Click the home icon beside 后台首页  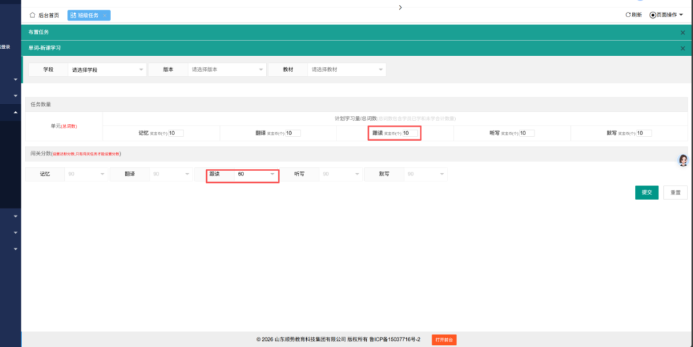[x=32, y=15]
